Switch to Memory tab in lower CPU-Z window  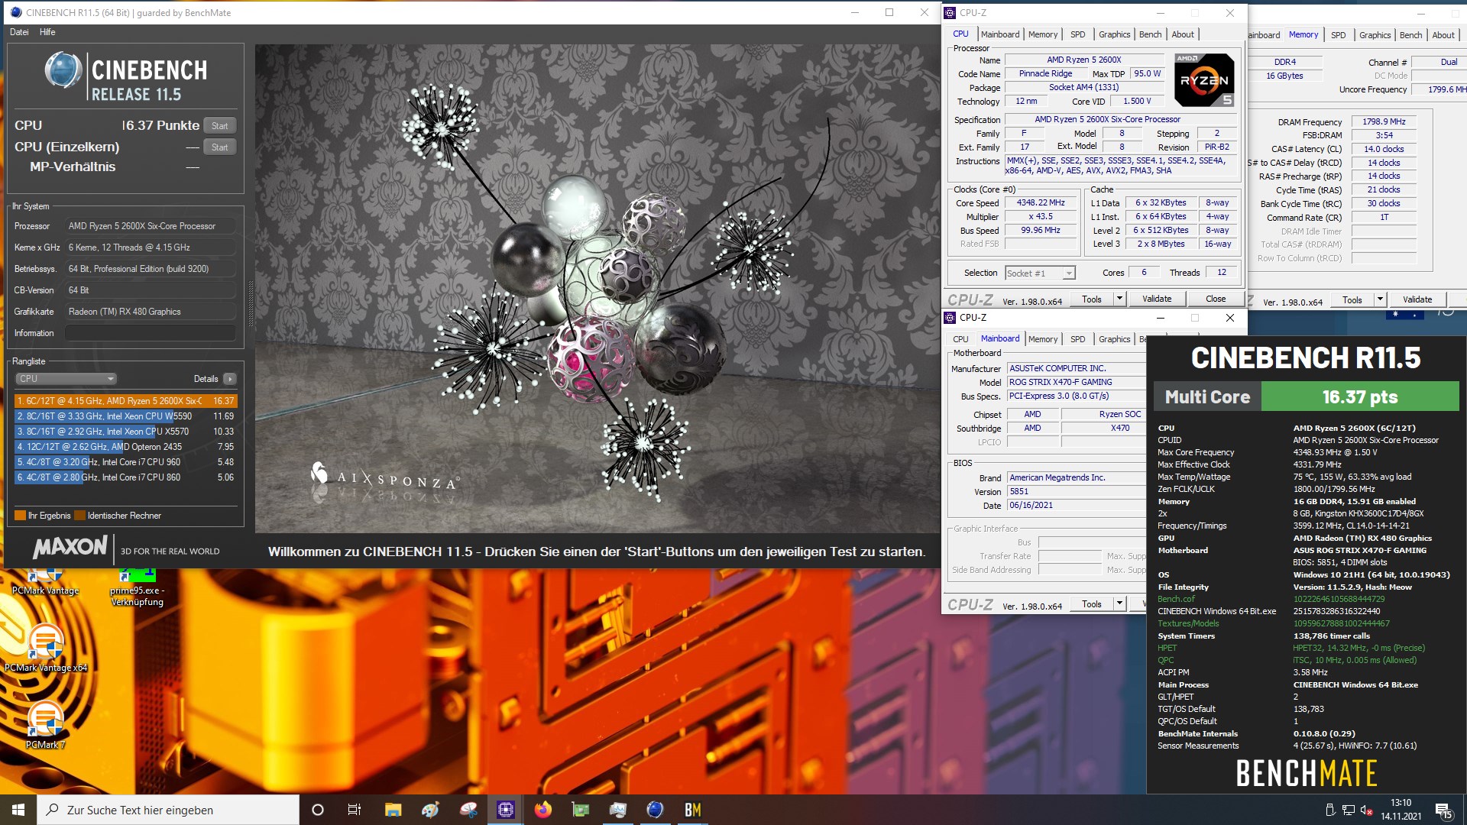tap(1043, 339)
